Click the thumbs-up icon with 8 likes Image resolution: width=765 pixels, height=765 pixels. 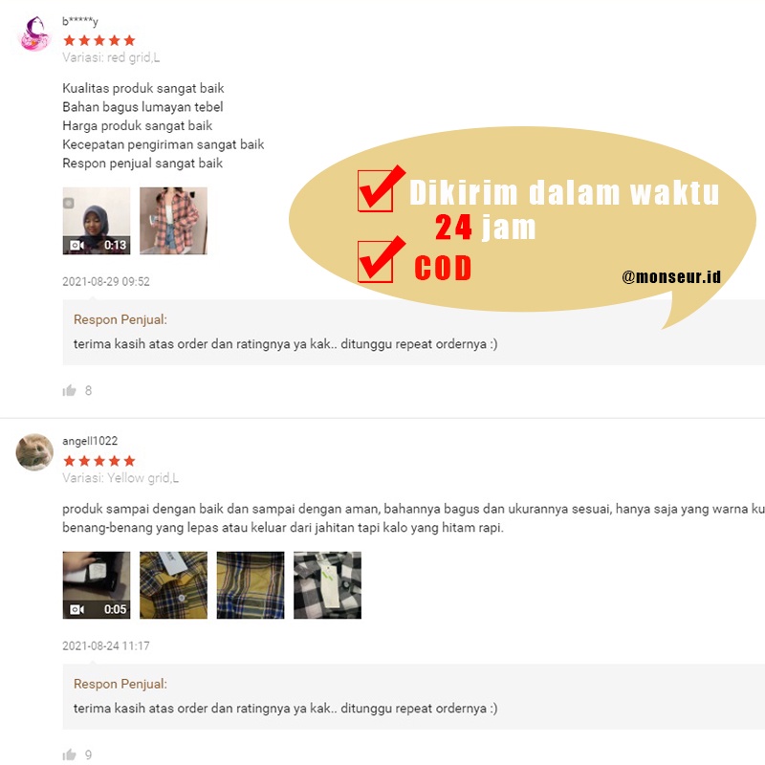(x=69, y=390)
